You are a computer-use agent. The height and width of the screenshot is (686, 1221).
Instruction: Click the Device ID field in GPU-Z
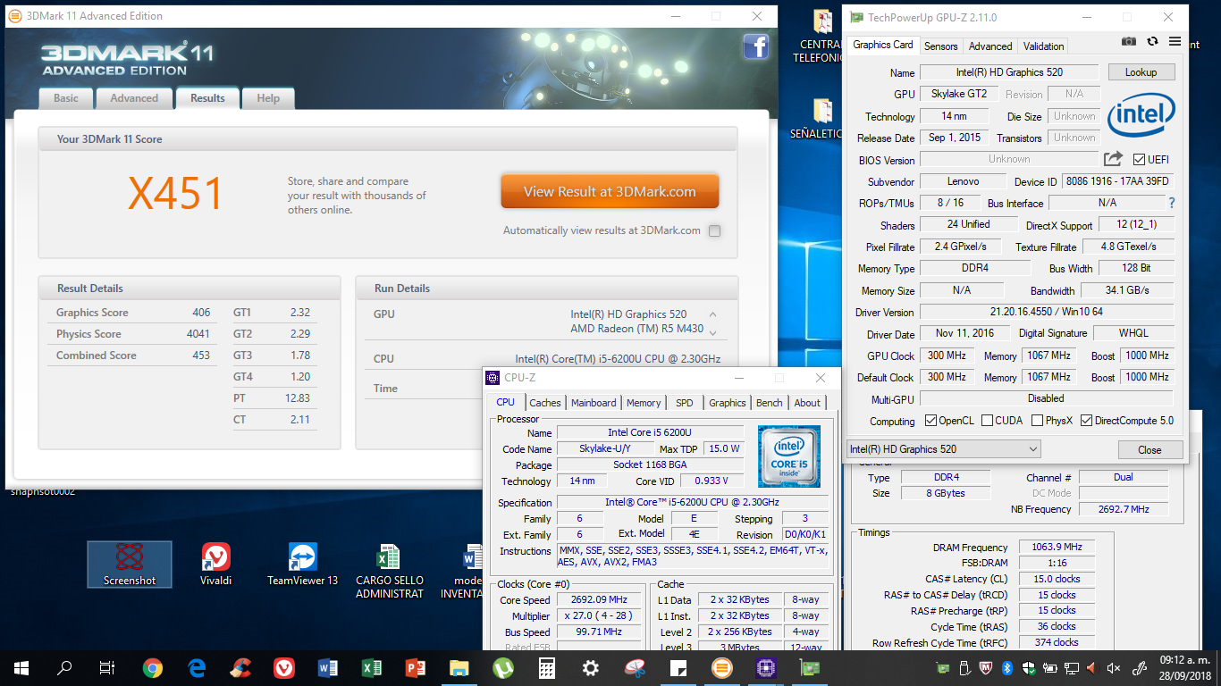tap(1117, 181)
